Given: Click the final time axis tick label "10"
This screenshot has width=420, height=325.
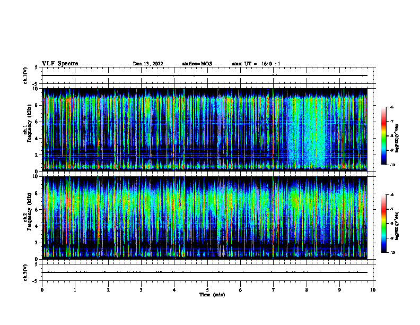Looking at the screenshot, I should coord(373,290).
